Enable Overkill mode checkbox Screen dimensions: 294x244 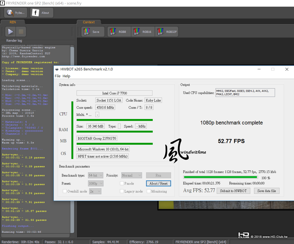click(65, 191)
